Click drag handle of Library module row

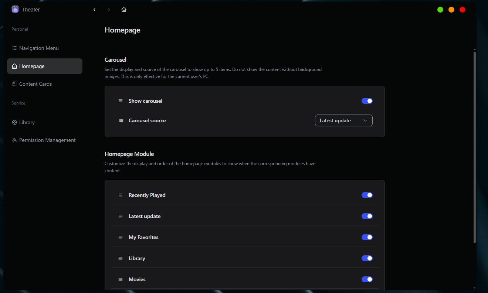tap(121, 258)
